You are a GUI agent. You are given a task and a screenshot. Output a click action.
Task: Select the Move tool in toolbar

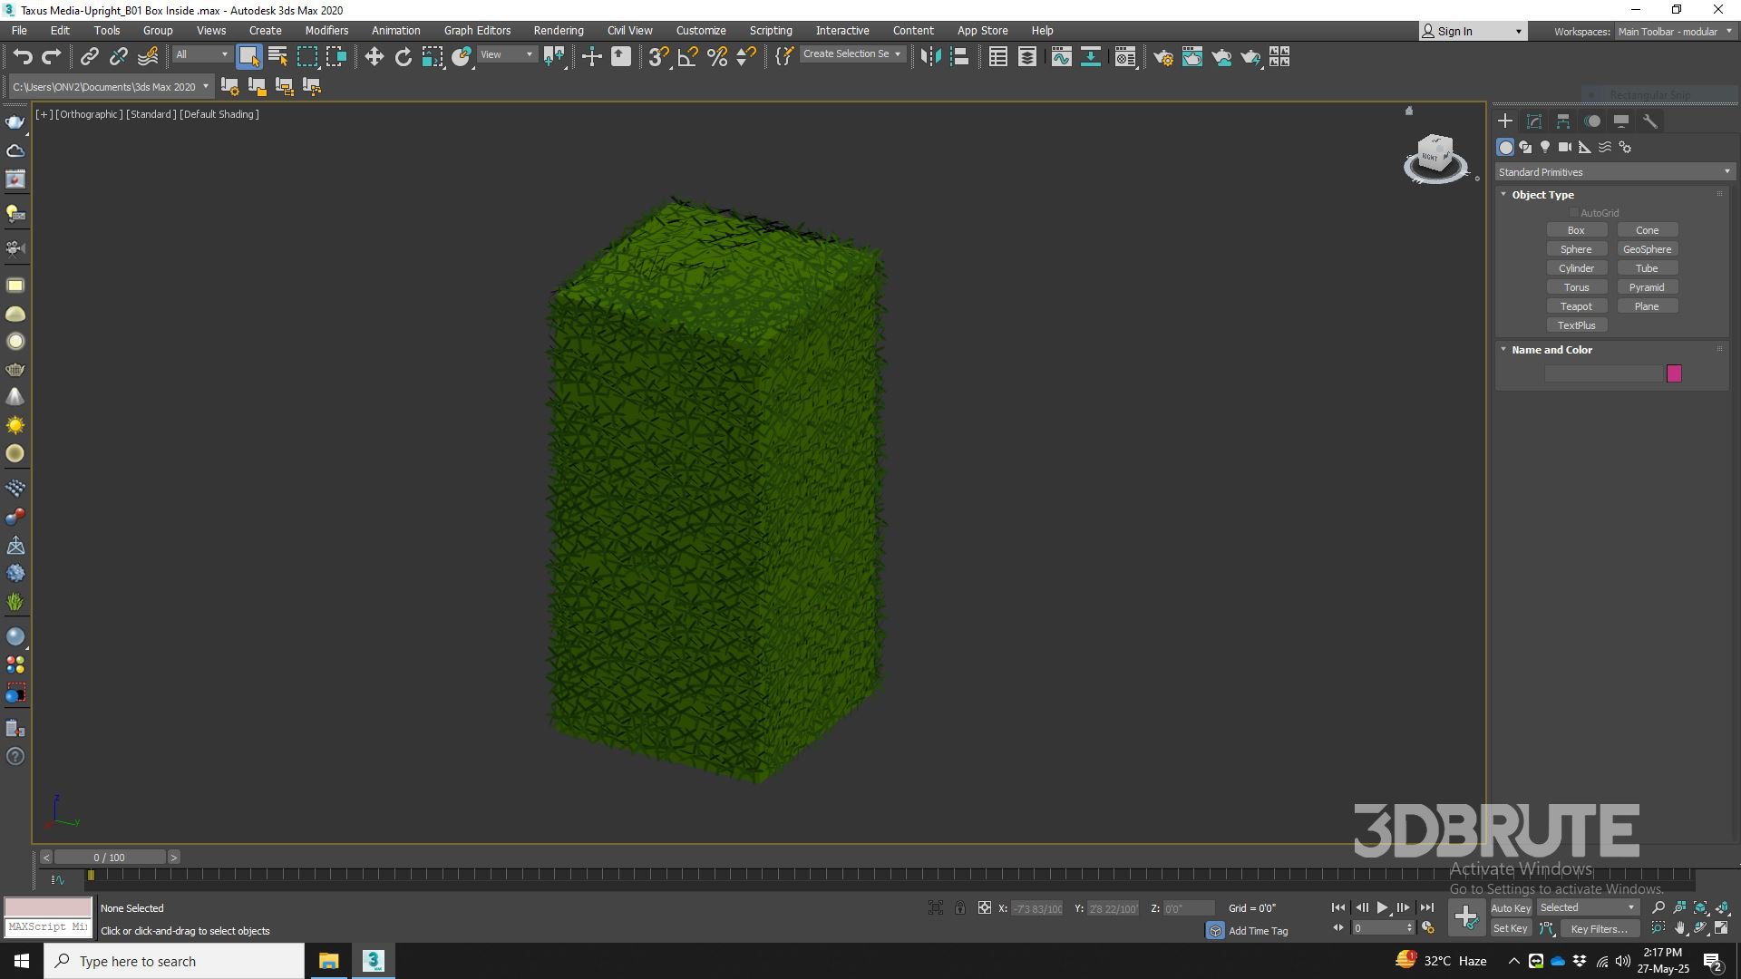click(374, 57)
